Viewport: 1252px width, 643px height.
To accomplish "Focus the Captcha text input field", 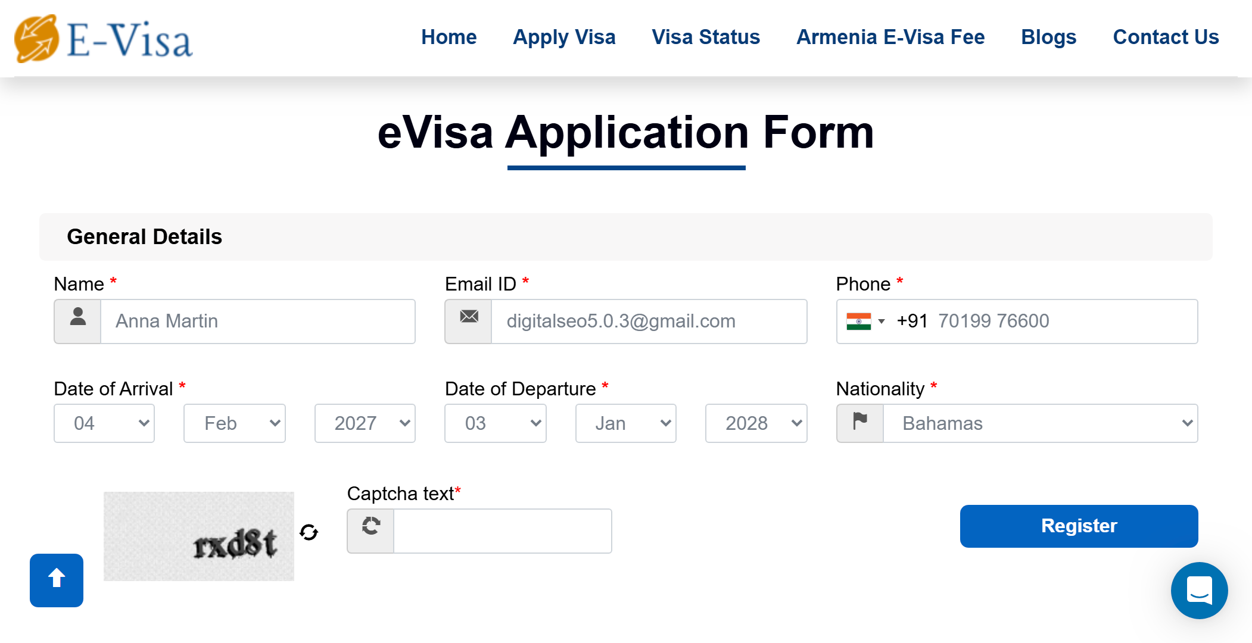I will tap(502, 531).
